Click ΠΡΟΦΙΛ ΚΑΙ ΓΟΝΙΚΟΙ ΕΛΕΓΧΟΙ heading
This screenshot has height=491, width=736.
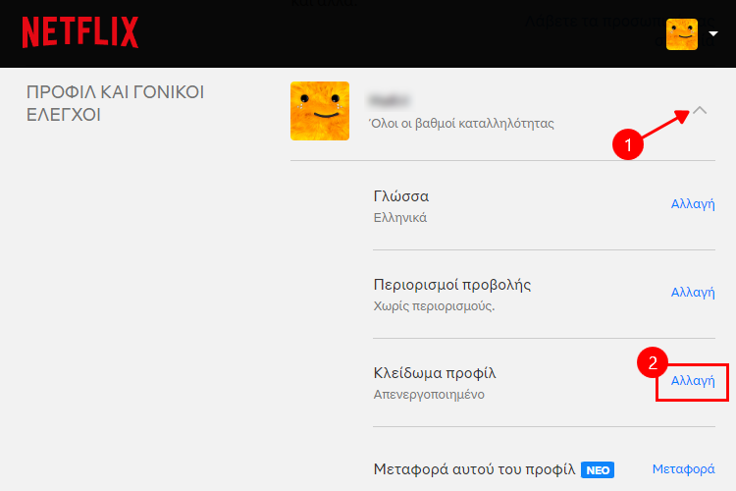click(115, 103)
